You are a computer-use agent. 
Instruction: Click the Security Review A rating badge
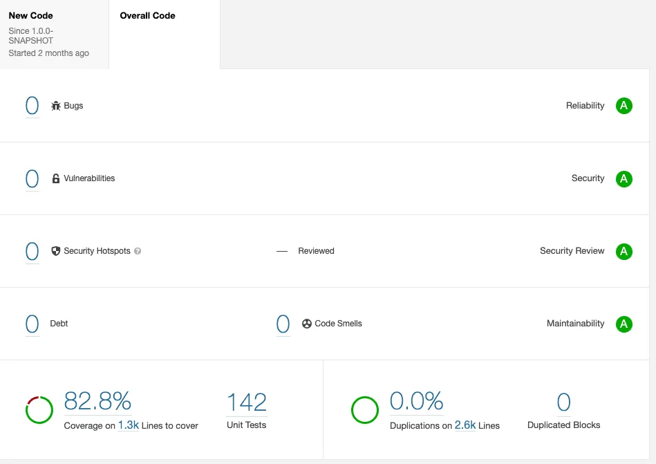(624, 252)
